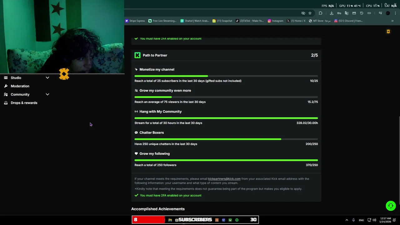The image size is (400, 225).
Task: Open the Home / X bookmark
Action: tap(296, 21)
